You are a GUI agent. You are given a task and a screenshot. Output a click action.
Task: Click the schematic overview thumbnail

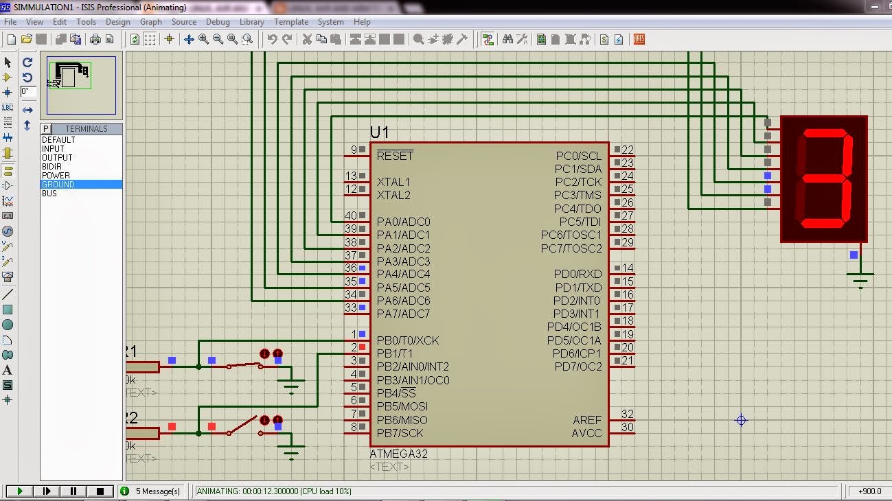point(81,86)
